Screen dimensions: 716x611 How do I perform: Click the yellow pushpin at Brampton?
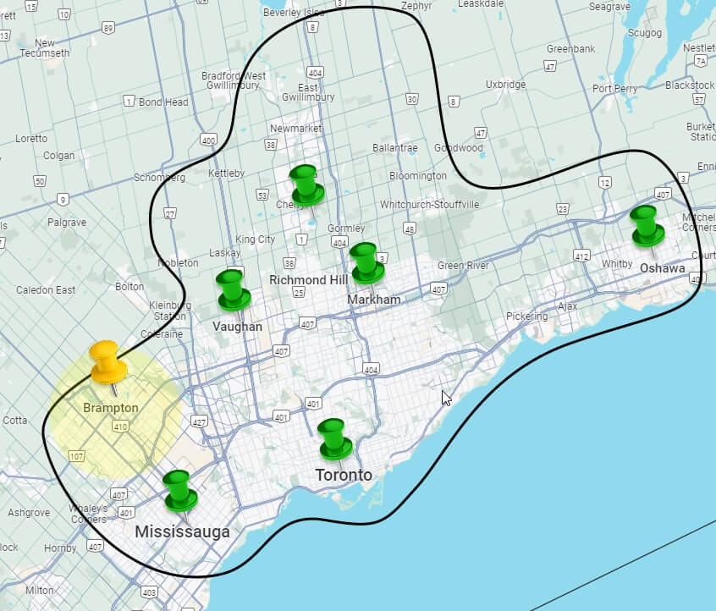coord(107,361)
